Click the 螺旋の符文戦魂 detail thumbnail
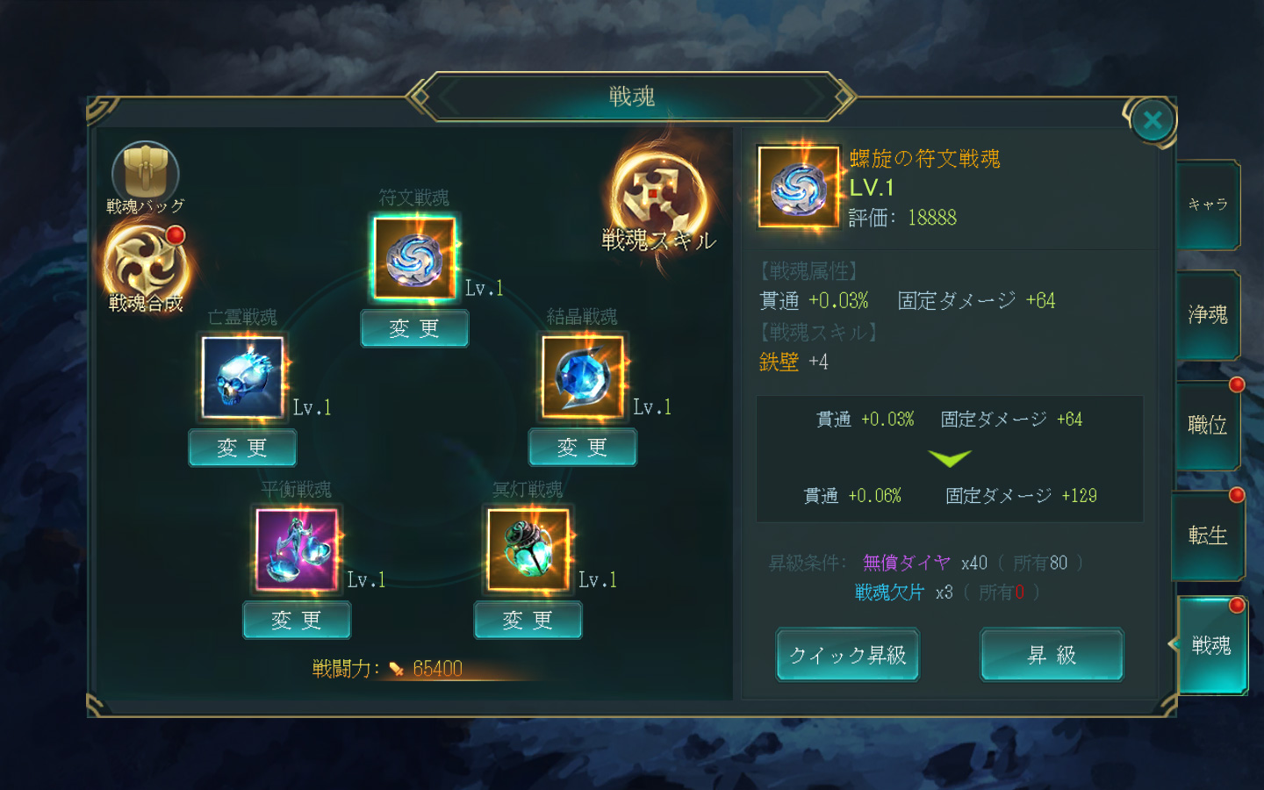 (799, 187)
